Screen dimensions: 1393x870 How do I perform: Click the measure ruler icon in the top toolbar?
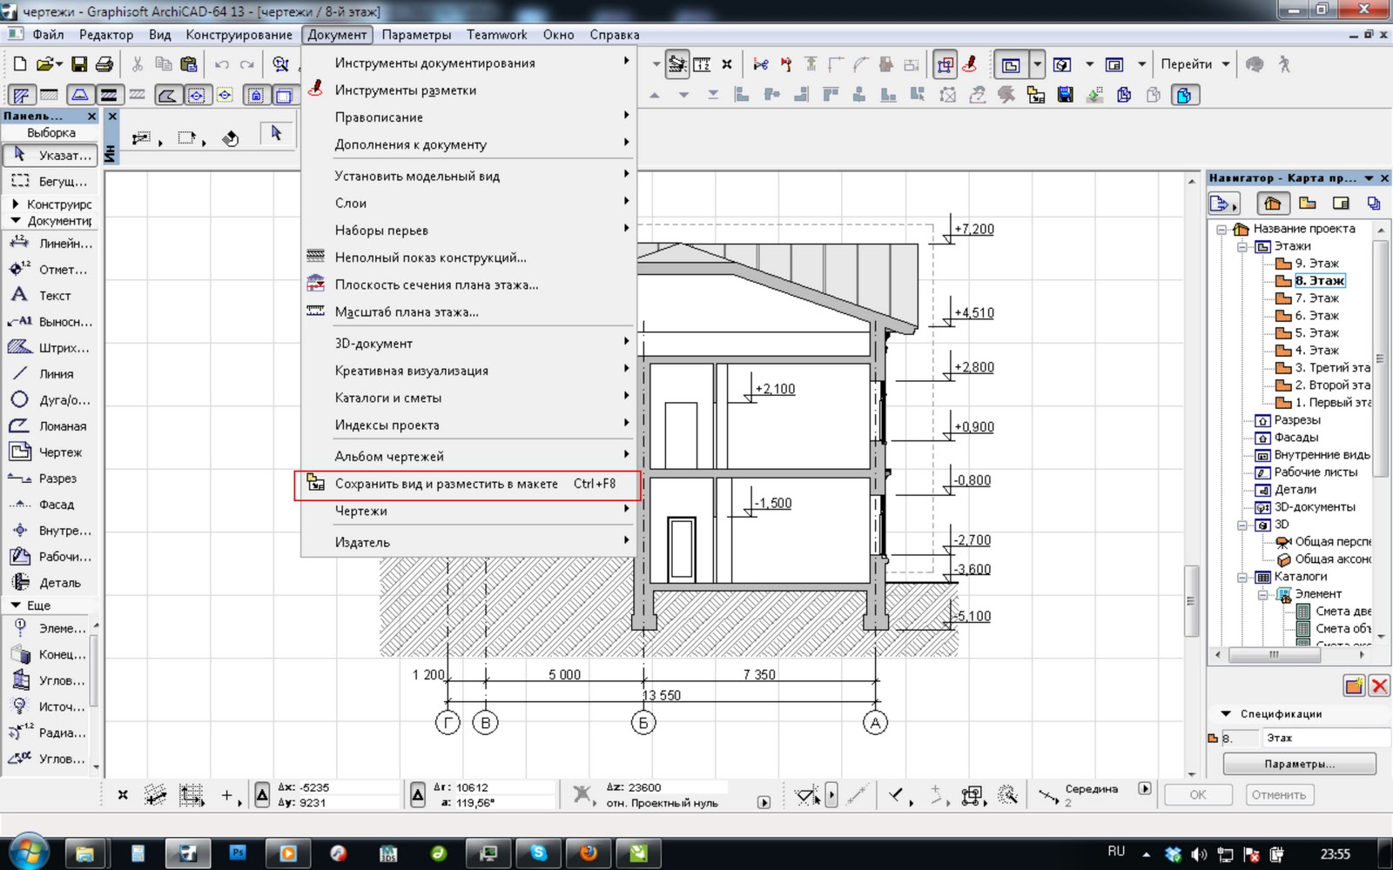(x=702, y=64)
